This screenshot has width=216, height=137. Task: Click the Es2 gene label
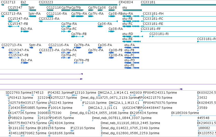coord(23,2)
